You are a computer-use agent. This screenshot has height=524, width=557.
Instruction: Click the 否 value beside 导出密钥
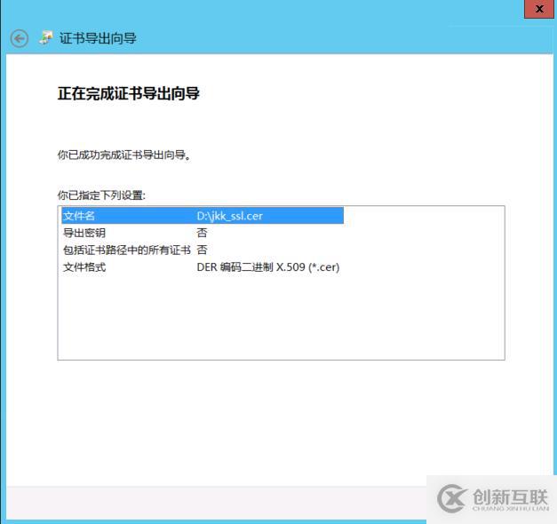point(202,233)
